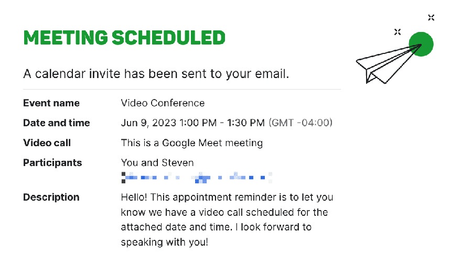472x264 pixels.
Task: Select the Event name label
Action: click(51, 103)
